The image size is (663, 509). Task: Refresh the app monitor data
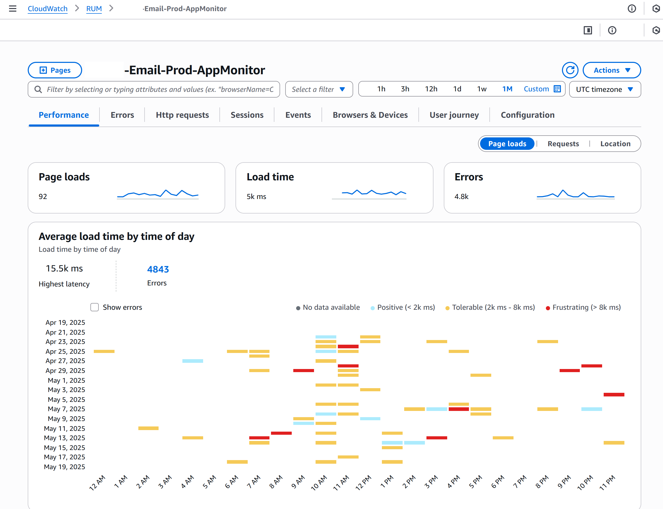pyautogui.click(x=570, y=70)
